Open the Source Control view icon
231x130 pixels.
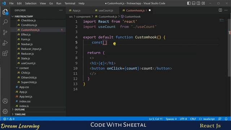tap(5, 32)
